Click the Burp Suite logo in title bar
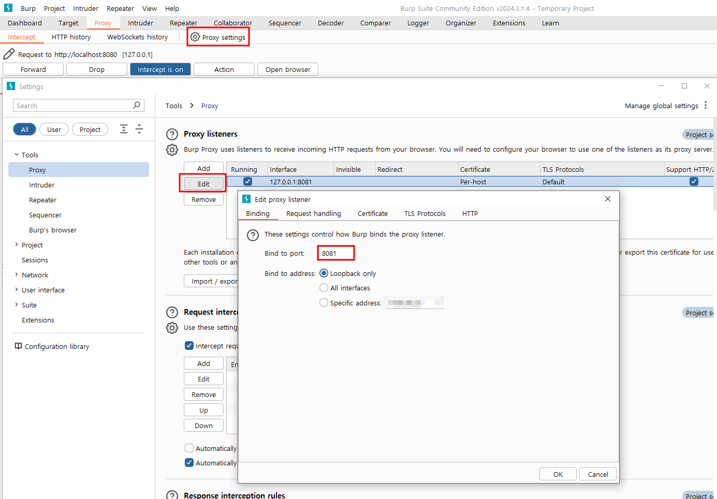 coord(8,8)
